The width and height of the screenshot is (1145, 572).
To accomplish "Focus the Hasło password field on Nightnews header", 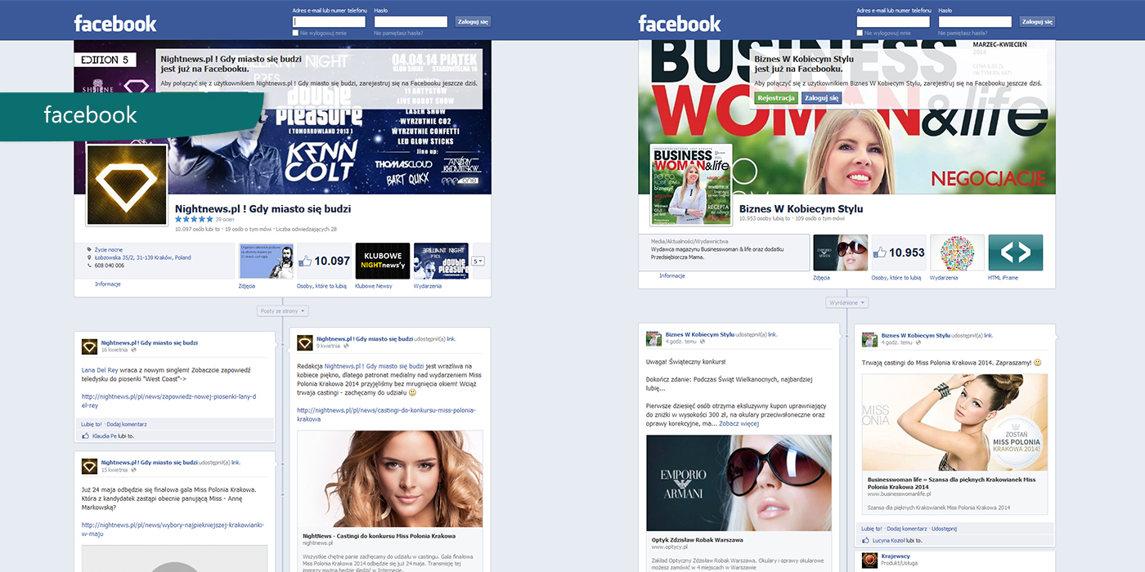I will tap(411, 22).
